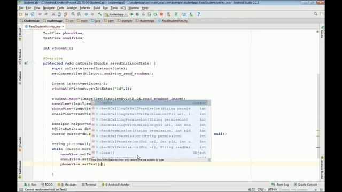Viewport: 342px width, 192px height.
Task: Click the CRLF line separator in status bar
Action: pyautogui.click(x=261, y=190)
